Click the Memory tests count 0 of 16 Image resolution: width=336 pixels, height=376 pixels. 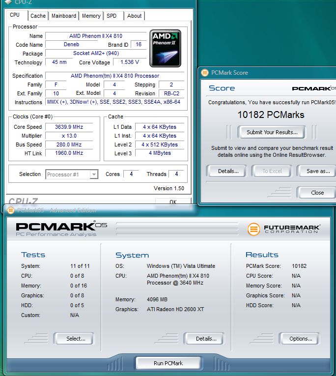79,286
